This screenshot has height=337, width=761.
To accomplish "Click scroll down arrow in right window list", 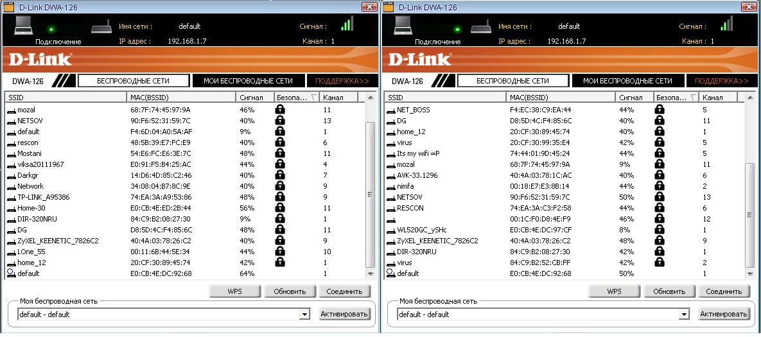I will pos(750,274).
